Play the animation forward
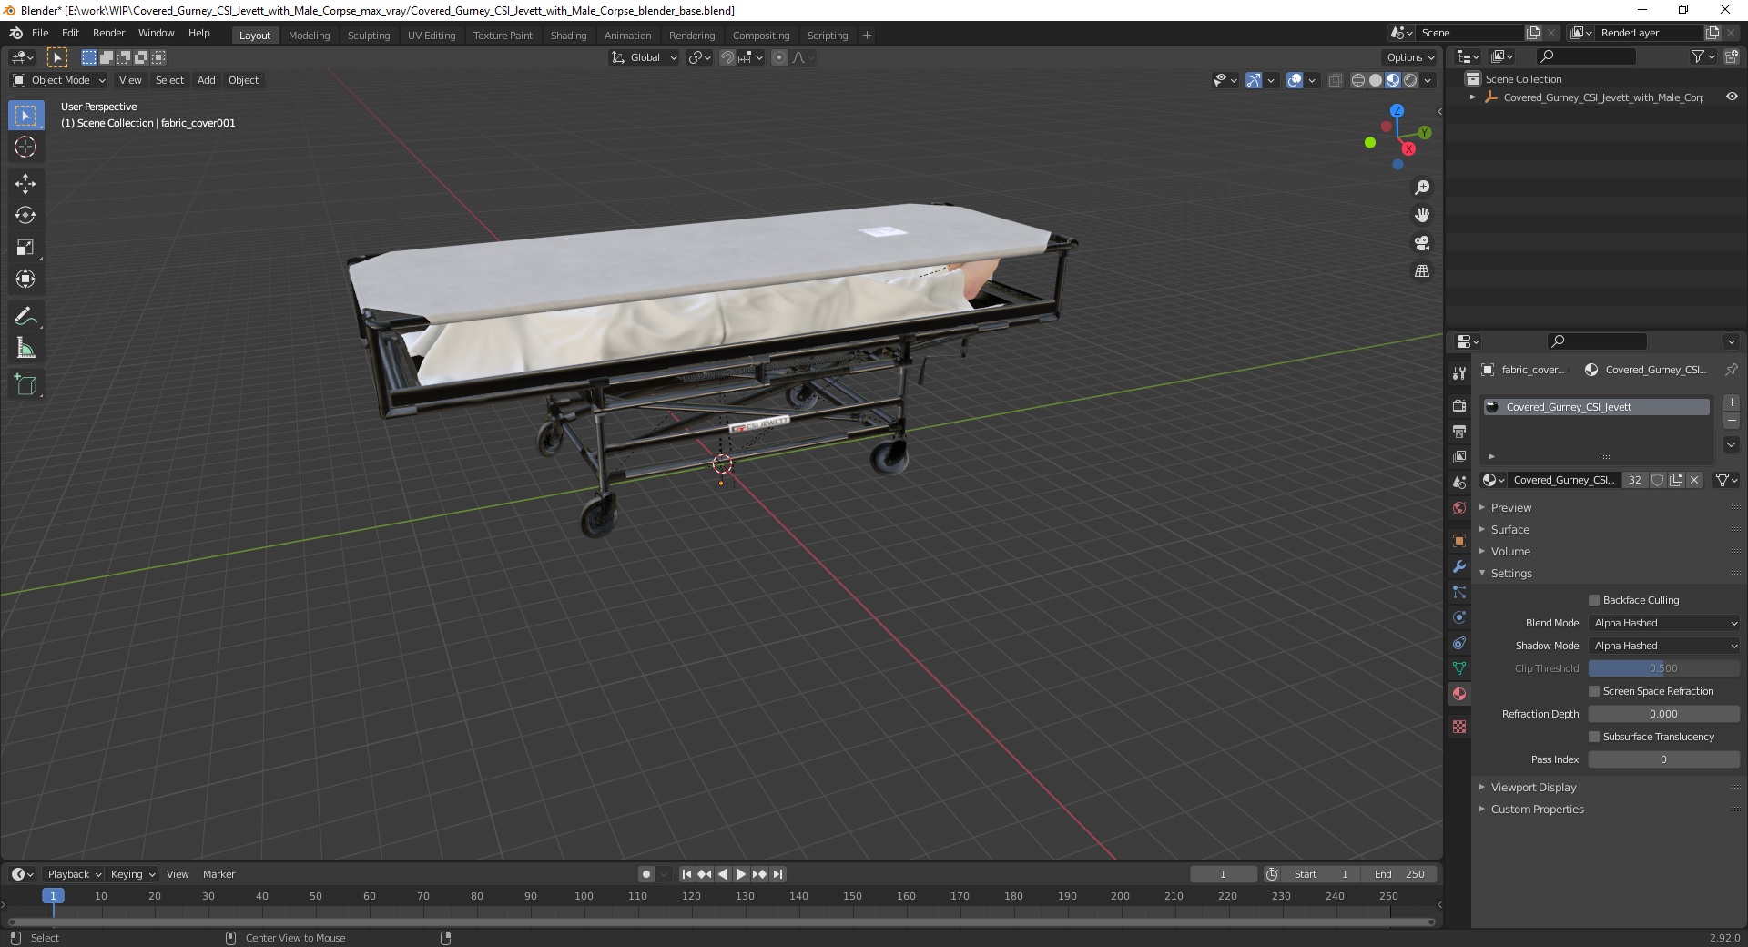The height and width of the screenshot is (947, 1748). (741, 874)
